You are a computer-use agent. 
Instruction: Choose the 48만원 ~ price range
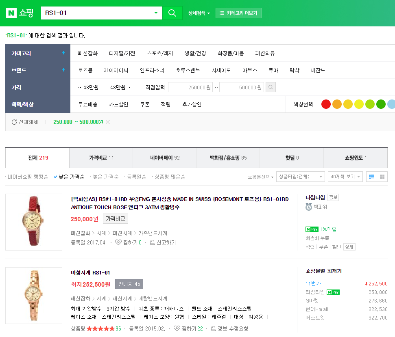(120, 87)
